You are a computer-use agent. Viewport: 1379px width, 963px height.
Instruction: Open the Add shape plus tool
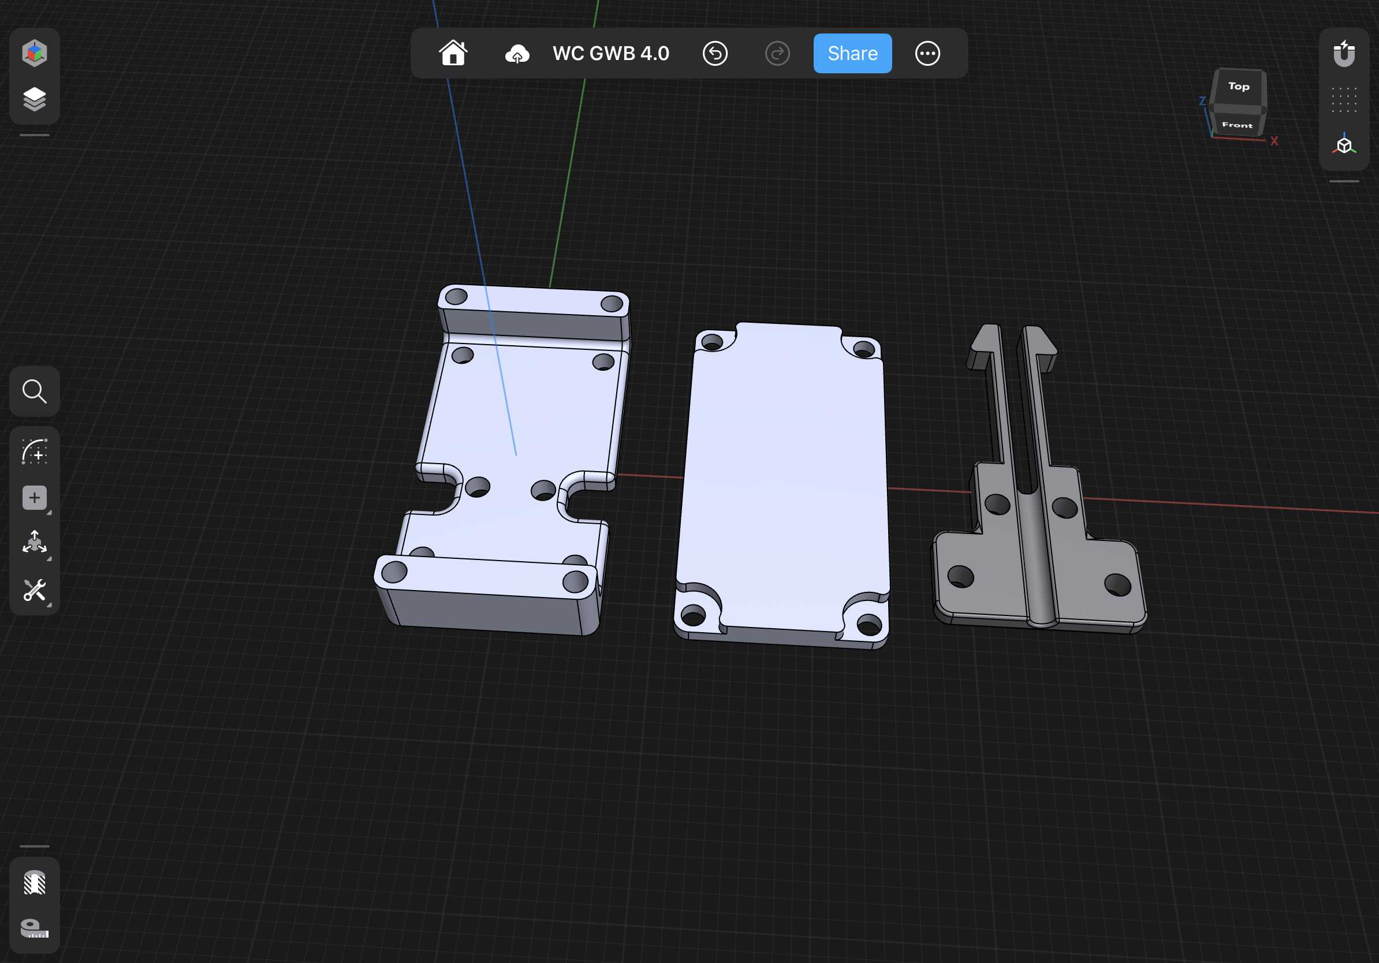(34, 498)
